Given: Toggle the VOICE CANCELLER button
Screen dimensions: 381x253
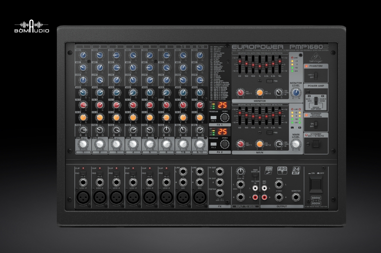Looking at the screenshot, I should pos(255,176).
